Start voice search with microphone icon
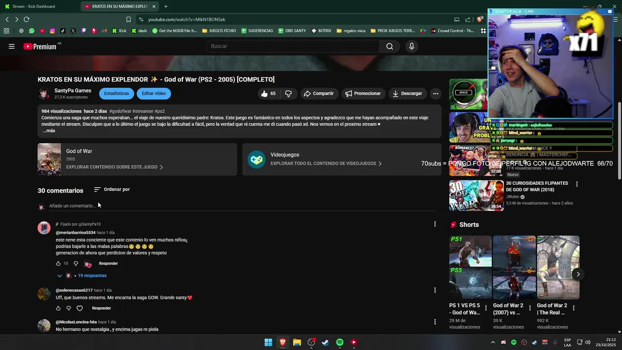Image resolution: width=622 pixels, height=350 pixels. (412, 46)
